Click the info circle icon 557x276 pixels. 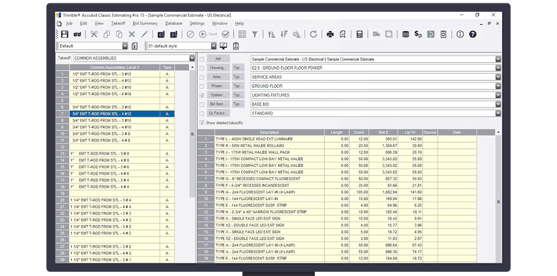pyautogui.click(x=460, y=34)
